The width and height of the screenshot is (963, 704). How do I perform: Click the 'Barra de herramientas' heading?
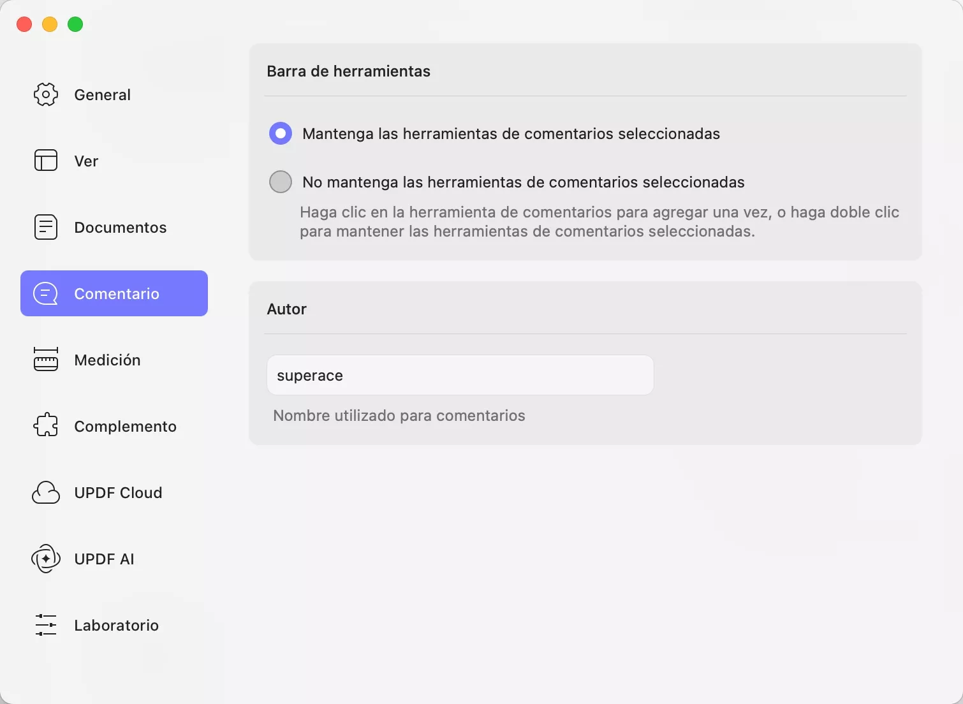click(x=349, y=71)
